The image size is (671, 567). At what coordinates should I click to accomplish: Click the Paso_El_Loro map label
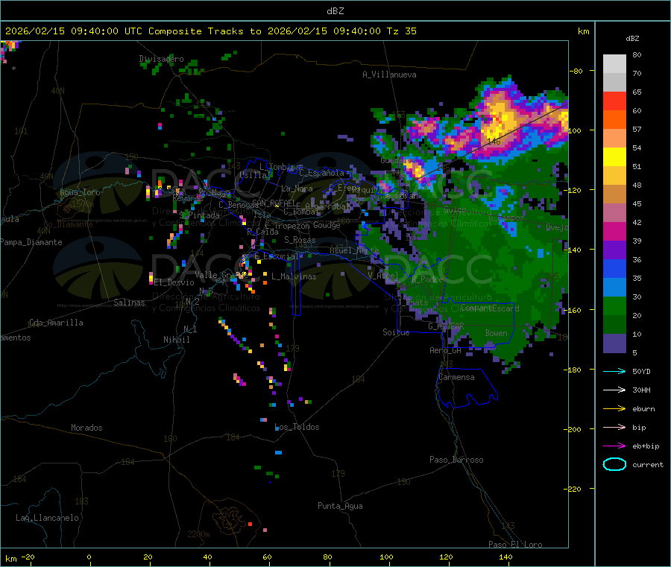coord(515,545)
